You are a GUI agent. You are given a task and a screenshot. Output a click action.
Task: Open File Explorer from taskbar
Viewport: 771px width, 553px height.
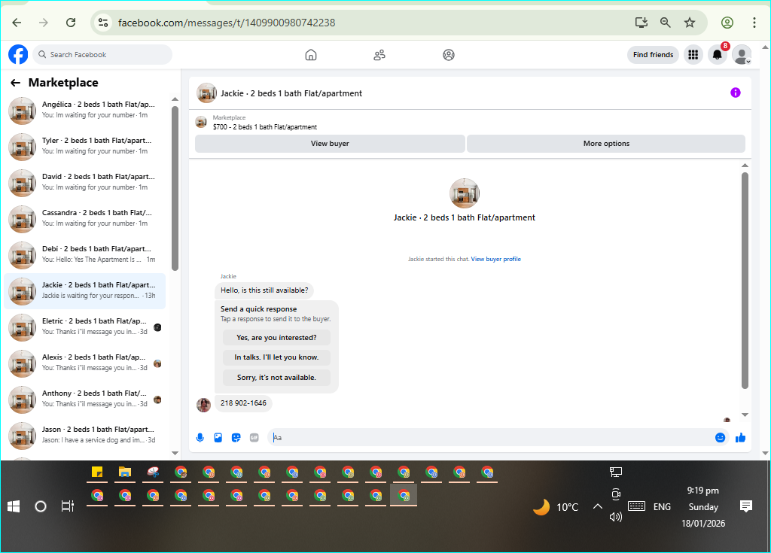coord(125,472)
